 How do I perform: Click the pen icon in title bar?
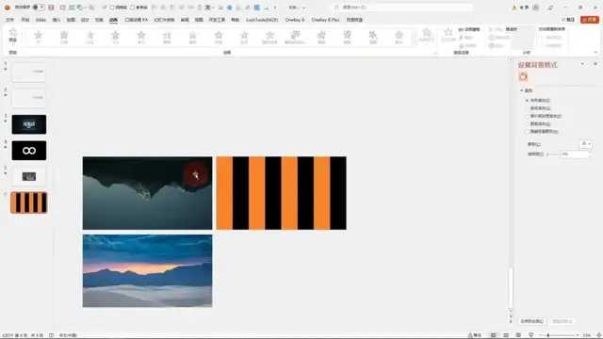550,8
